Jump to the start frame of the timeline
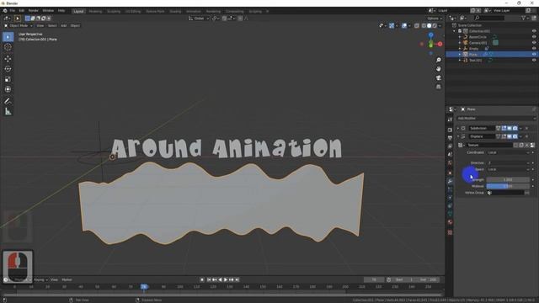The height and width of the screenshot is (303, 539). 209,279
